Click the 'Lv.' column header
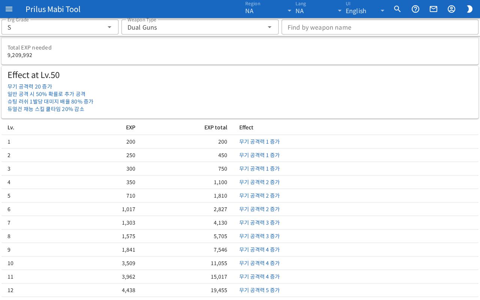Image resolution: width=480 pixels, height=300 pixels. (11, 127)
